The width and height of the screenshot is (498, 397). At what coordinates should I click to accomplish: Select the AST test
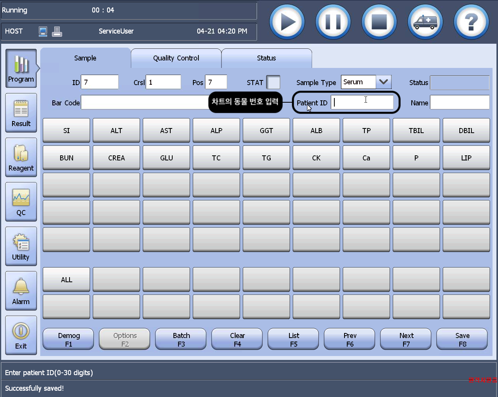[166, 130]
